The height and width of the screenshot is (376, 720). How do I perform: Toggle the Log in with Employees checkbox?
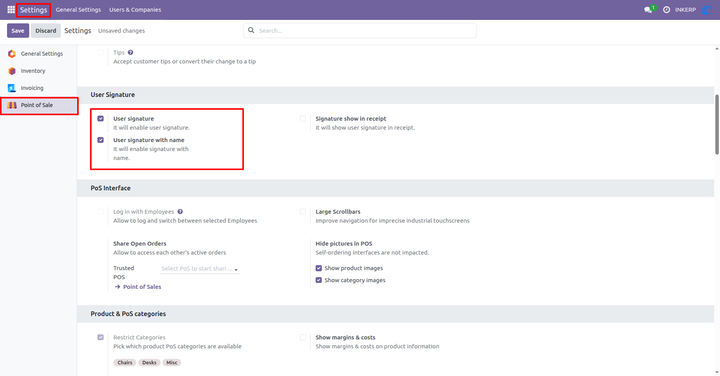101,212
